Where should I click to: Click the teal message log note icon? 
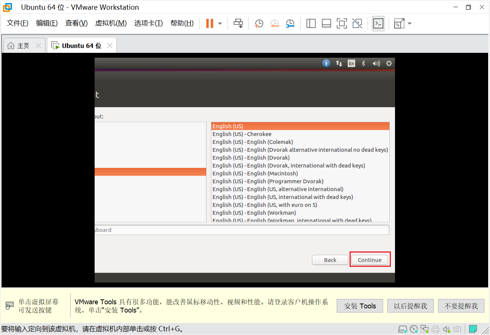[x=473, y=329]
